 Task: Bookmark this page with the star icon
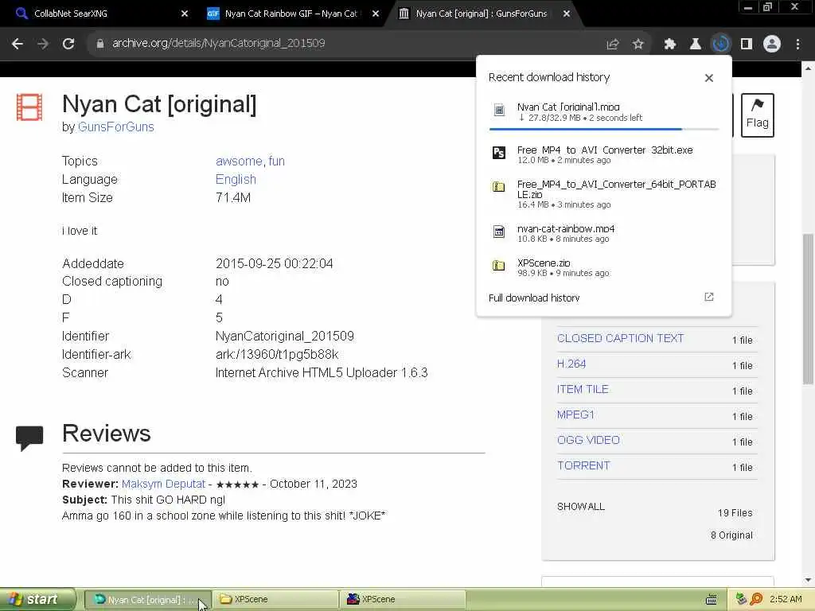638,45
